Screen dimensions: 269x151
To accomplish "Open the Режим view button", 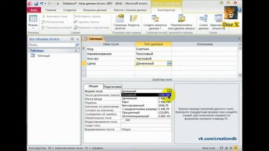I will tap(33, 22).
